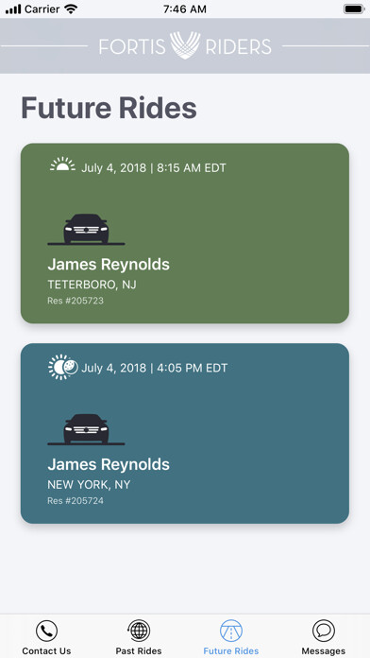Image resolution: width=370 pixels, height=658 pixels.
Task: Tap the sunrise icon on morning ride
Action: (63, 164)
